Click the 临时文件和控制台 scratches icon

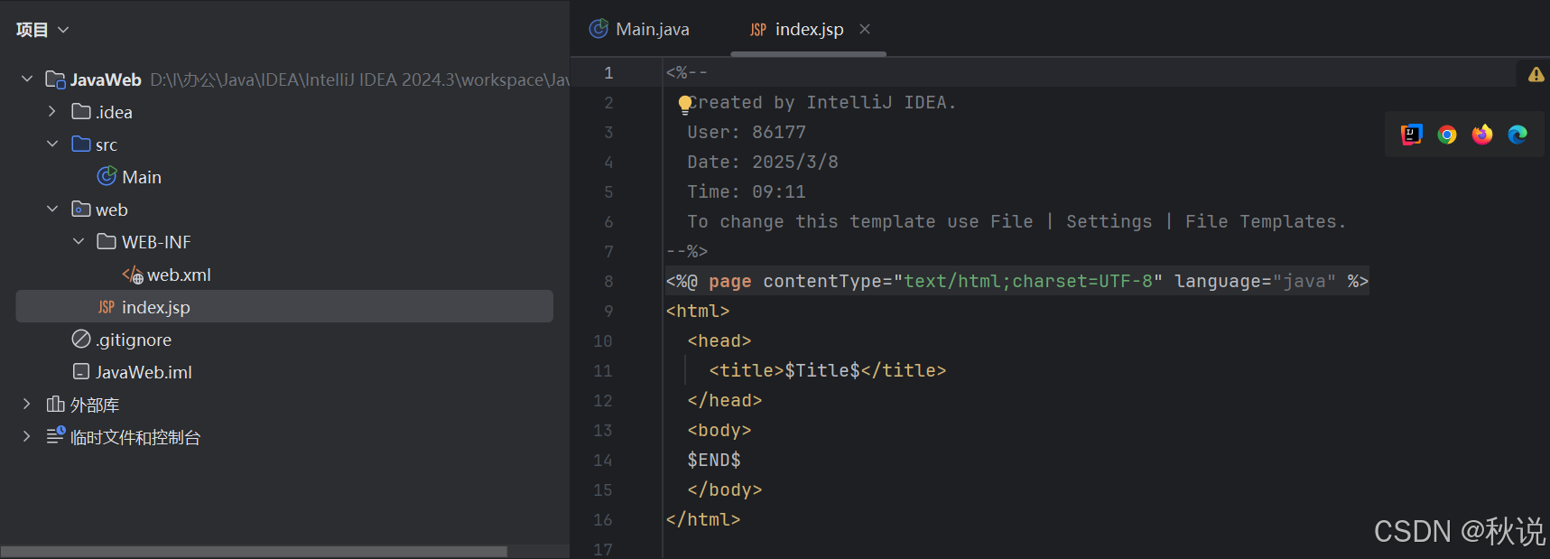click(56, 435)
